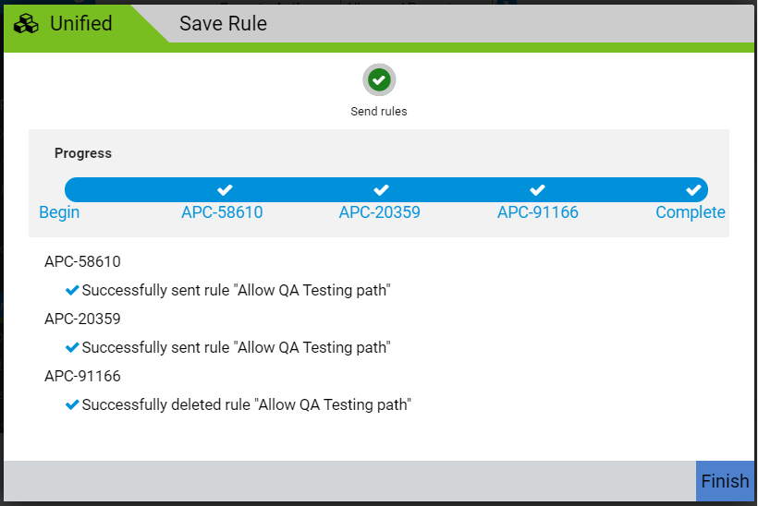This screenshot has height=506, width=758.
Task: Select the APC-58610 progress step label
Action: pyautogui.click(x=222, y=213)
